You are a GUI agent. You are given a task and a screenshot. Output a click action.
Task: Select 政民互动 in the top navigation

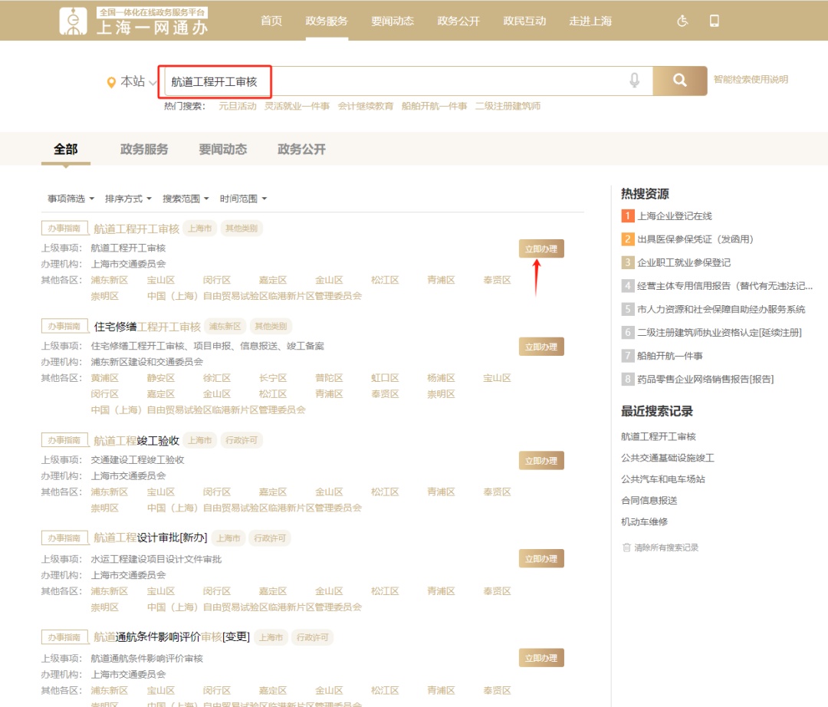[524, 21]
